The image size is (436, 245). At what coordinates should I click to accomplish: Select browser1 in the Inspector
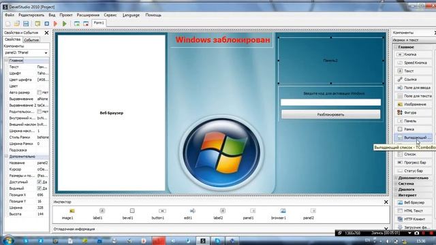pyautogui.click(x=279, y=214)
